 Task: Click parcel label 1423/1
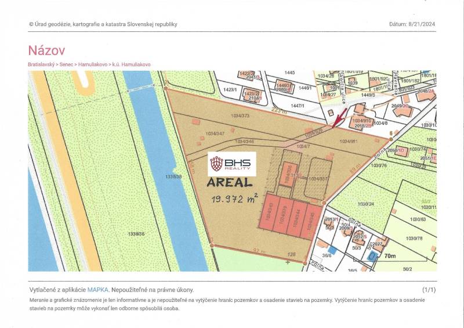(230, 89)
